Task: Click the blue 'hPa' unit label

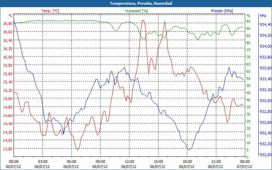Action: (263, 16)
